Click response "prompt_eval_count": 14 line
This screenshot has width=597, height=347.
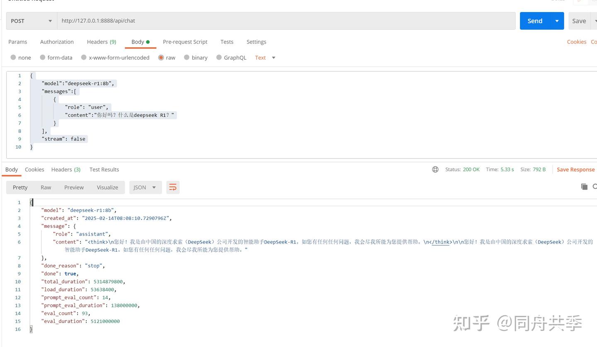pyautogui.click(x=76, y=297)
